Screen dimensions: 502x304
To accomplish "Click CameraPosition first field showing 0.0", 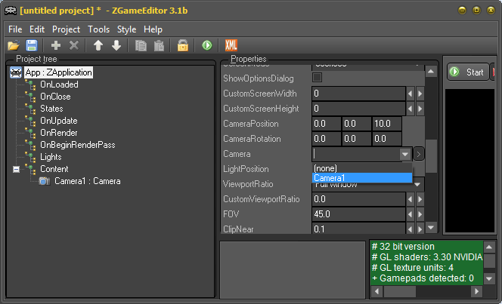I will pyautogui.click(x=327, y=124).
